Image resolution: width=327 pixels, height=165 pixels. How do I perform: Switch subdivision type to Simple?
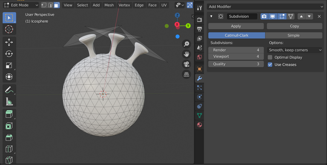pos(294,35)
